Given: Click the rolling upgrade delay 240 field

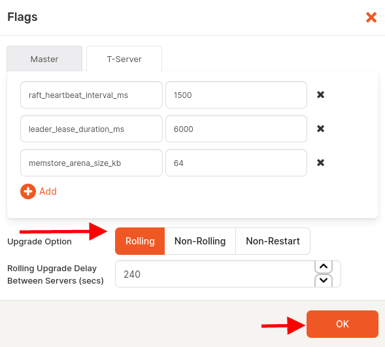Looking at the screenshot, I should tap(215, 274).
